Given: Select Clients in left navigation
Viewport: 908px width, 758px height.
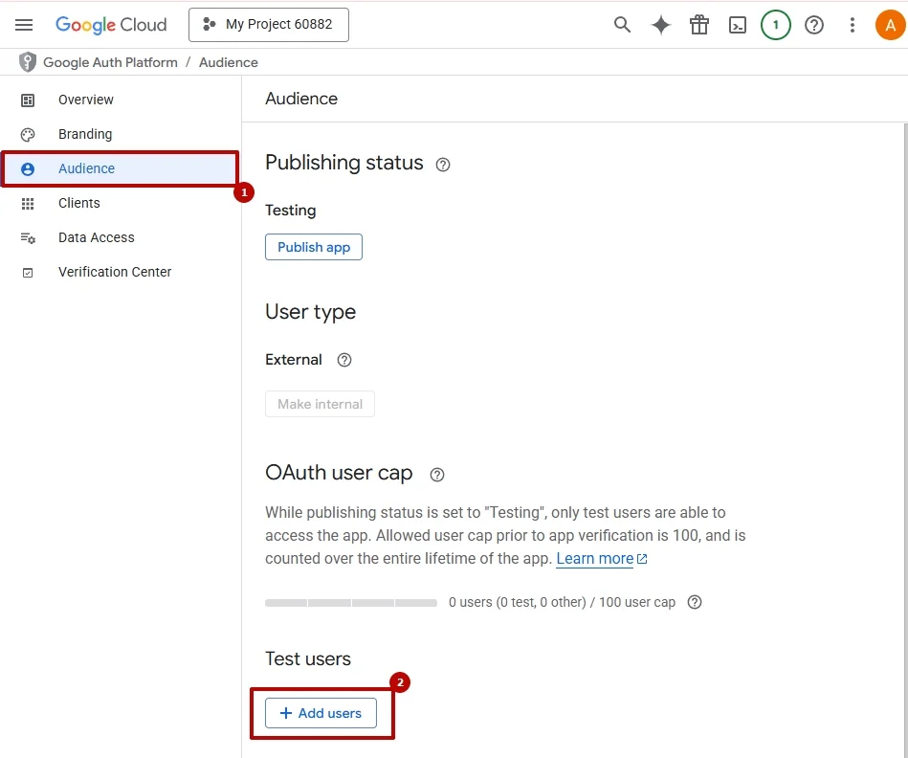Looking at the screenshot, I should tap(78, 203).
